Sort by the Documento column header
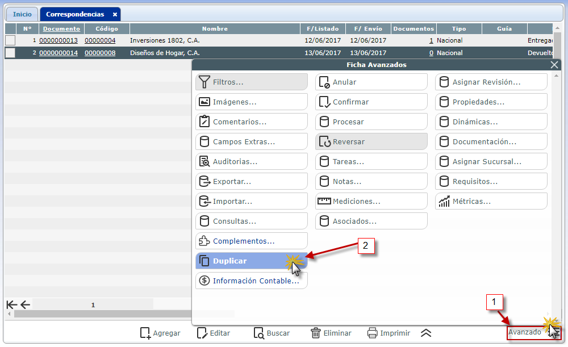The height and width of the screenshot is (347, 568). [61, 28]
